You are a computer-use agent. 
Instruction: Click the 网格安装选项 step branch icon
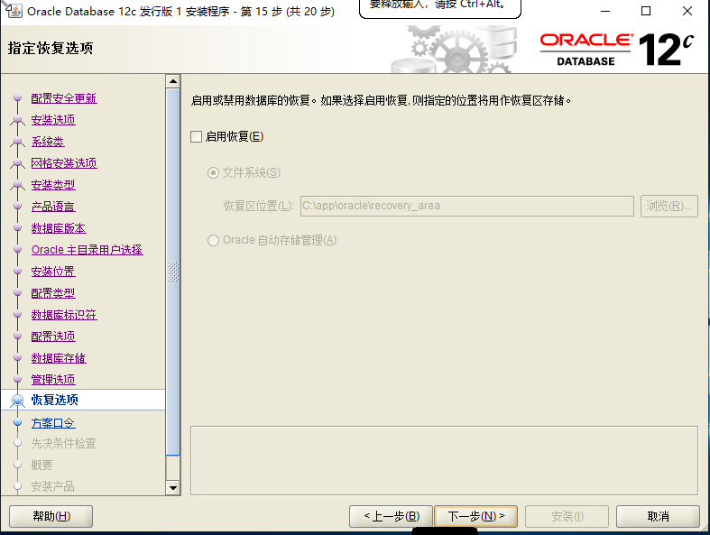18,163
